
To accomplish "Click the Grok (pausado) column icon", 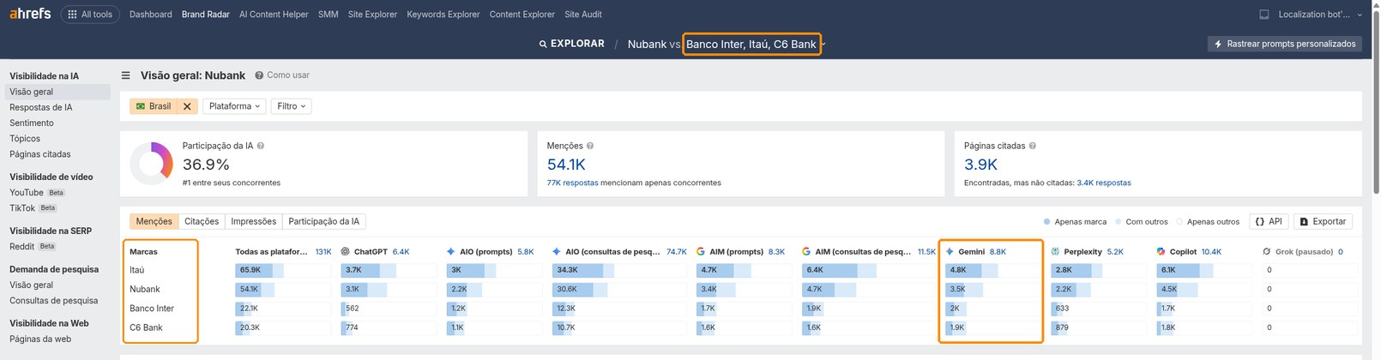I will click(1267, 252).
